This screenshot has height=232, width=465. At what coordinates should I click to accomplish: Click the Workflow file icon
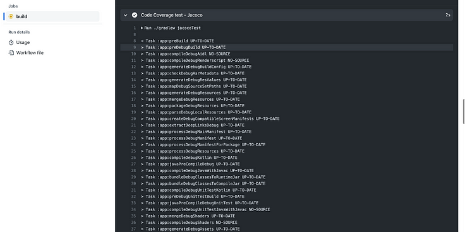[x=11, y=53]
